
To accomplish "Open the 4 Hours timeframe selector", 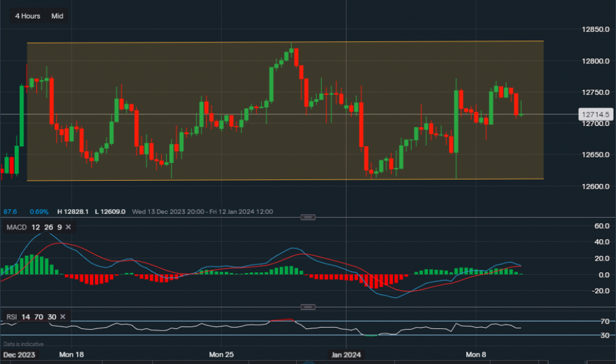I will [x=27, y=16].
